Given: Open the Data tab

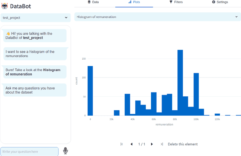Looking at the screenshot, I should (x=93, y=2).
